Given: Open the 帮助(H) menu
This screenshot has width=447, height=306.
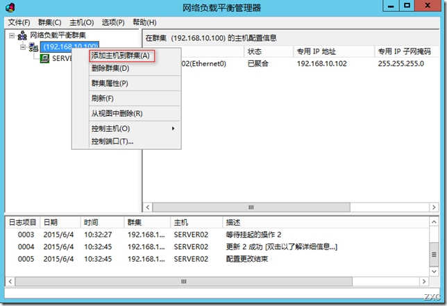Looking at the screenshot, I should (144, 22).
